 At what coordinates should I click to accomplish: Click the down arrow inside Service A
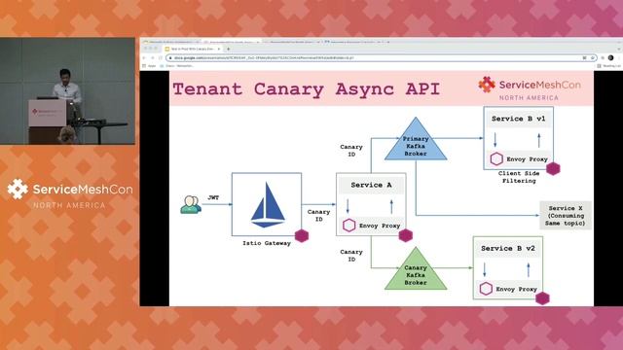pos(348,206)
